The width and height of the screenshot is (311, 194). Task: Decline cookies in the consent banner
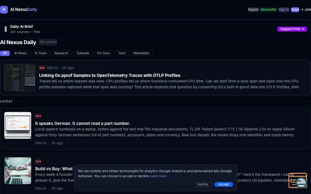click(203, 184)
